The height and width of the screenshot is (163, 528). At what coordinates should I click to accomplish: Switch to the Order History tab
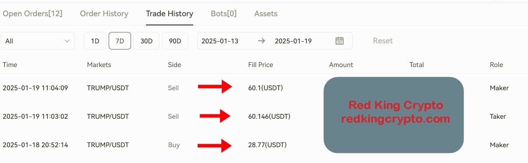coord(104,14)
